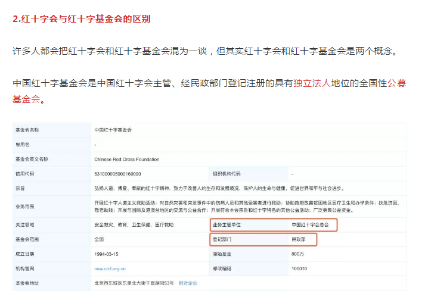Click the 附近企业 link beside the address
The width and height of the screenshot is (428, 297).
[x=188, y=283]
